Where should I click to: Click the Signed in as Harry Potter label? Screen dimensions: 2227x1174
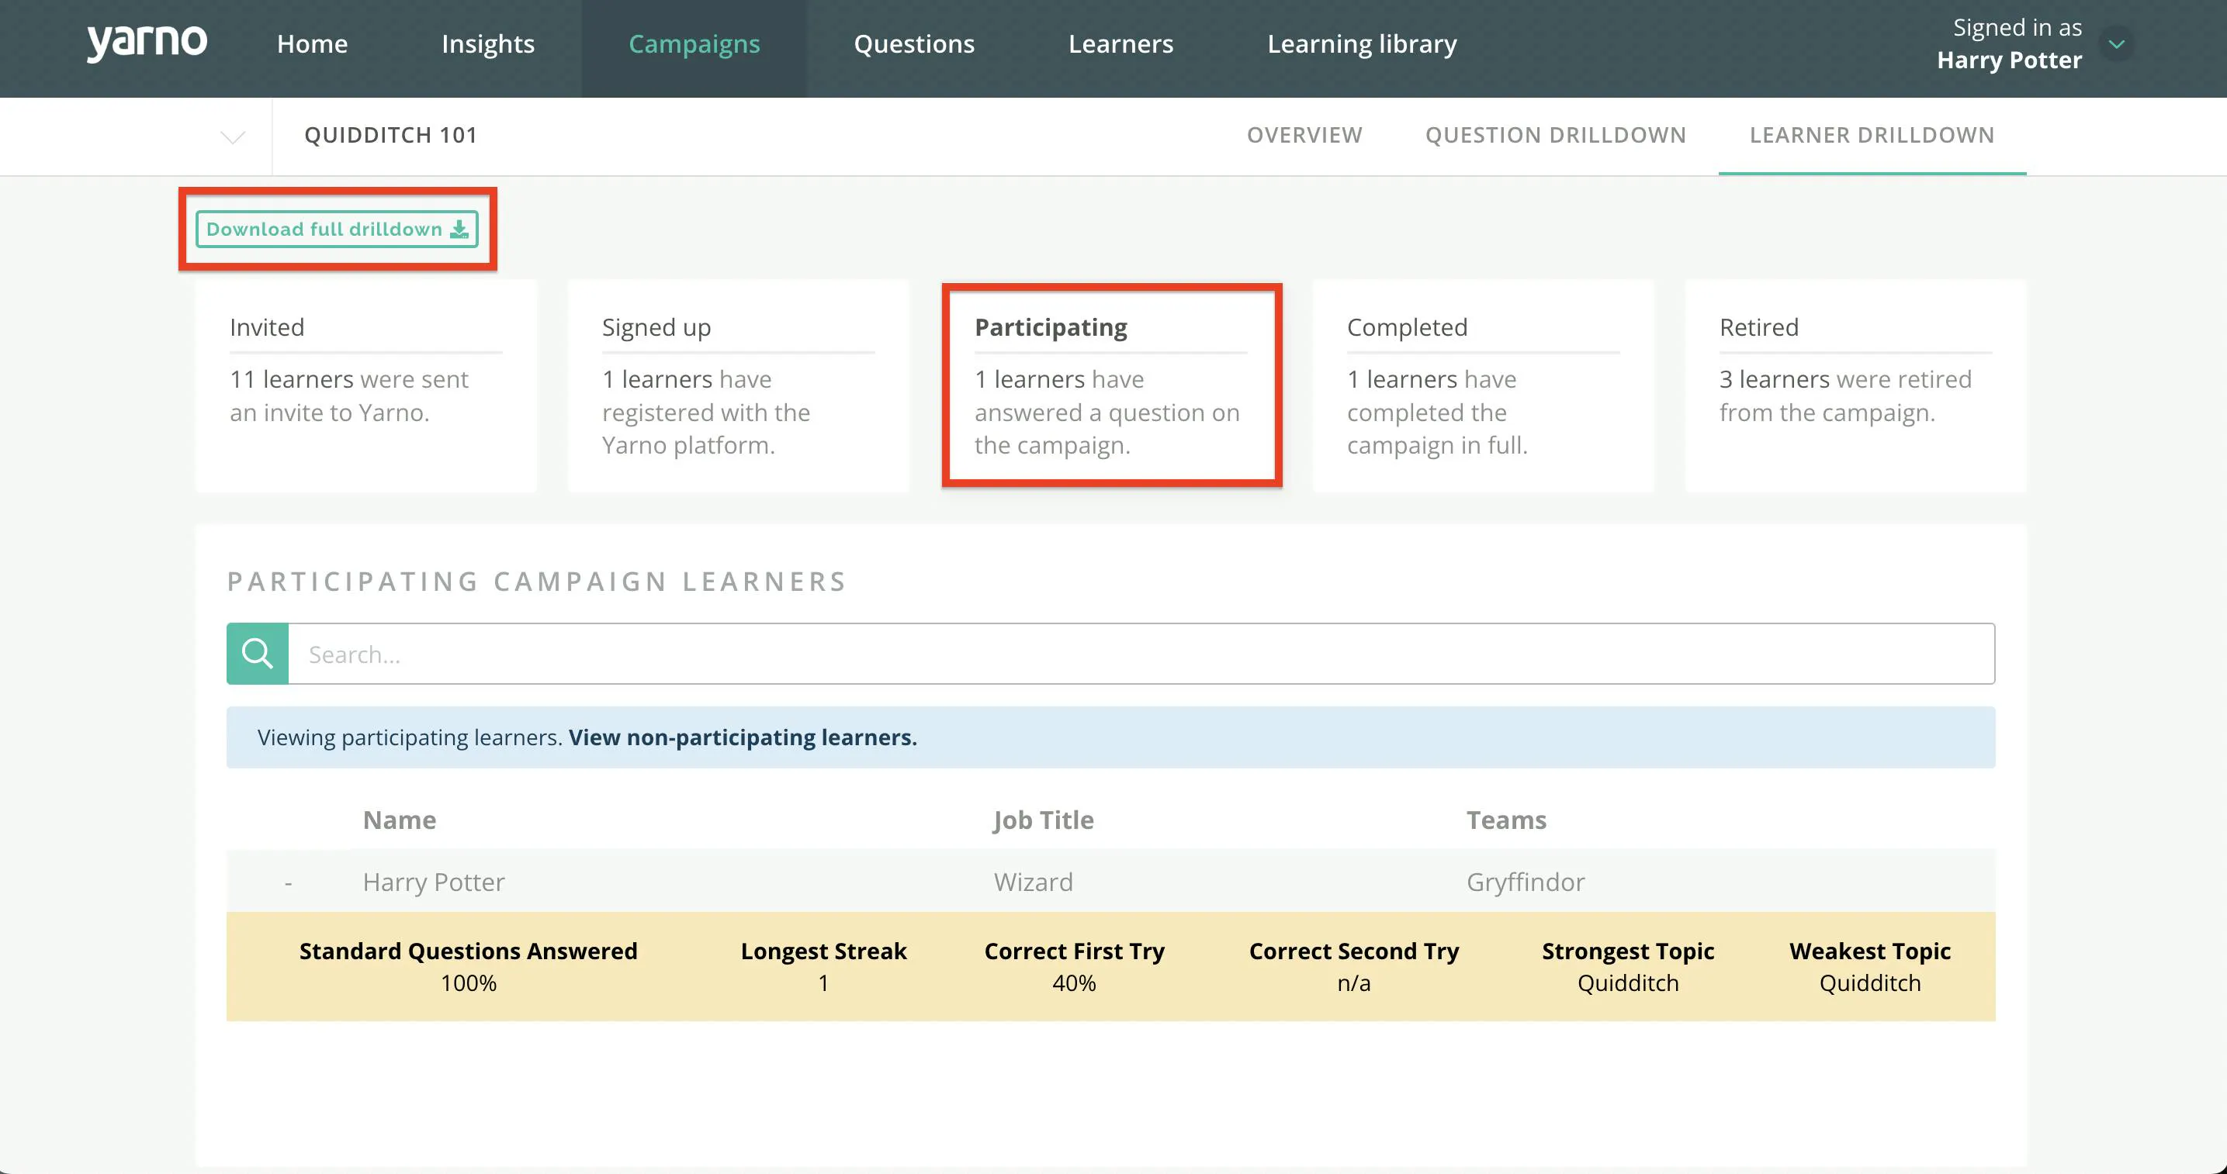tap(2009, 44)
